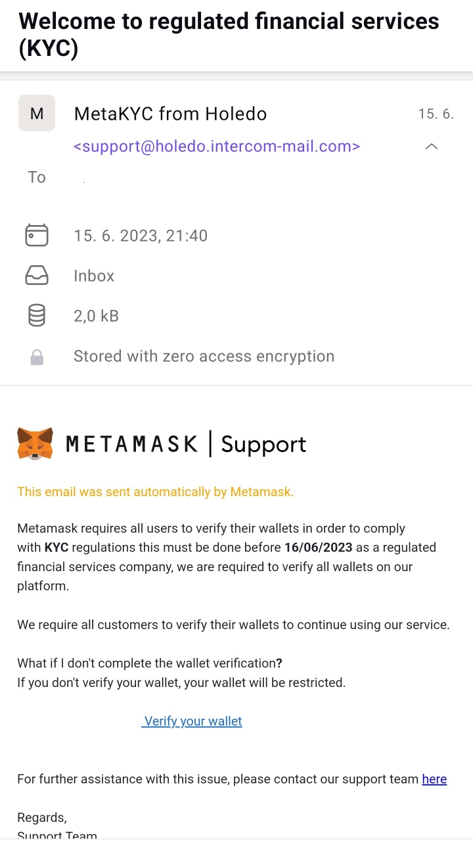The height and width of the screenshot is (841, 473).
Task: Tap 'Stored with zero access encryption' text
Action: [x=204, y=356]
